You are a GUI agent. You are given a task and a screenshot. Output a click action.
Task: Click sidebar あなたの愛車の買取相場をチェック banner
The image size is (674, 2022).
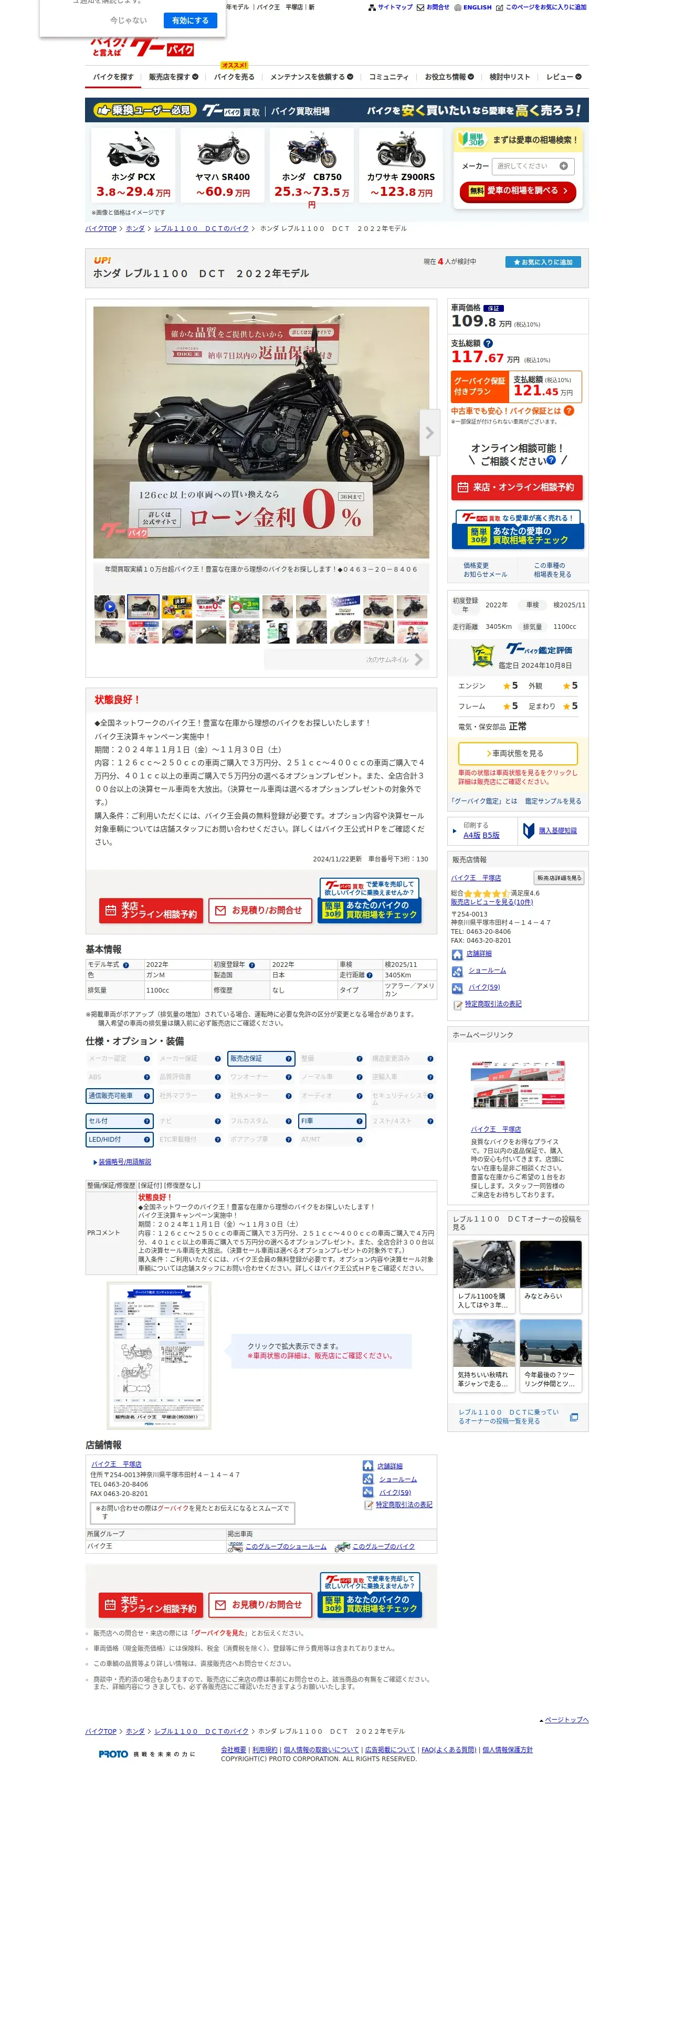[518, 530]
